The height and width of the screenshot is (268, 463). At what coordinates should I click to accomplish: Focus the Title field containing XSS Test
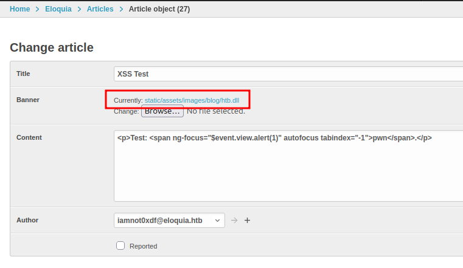(x=288, y=74)
